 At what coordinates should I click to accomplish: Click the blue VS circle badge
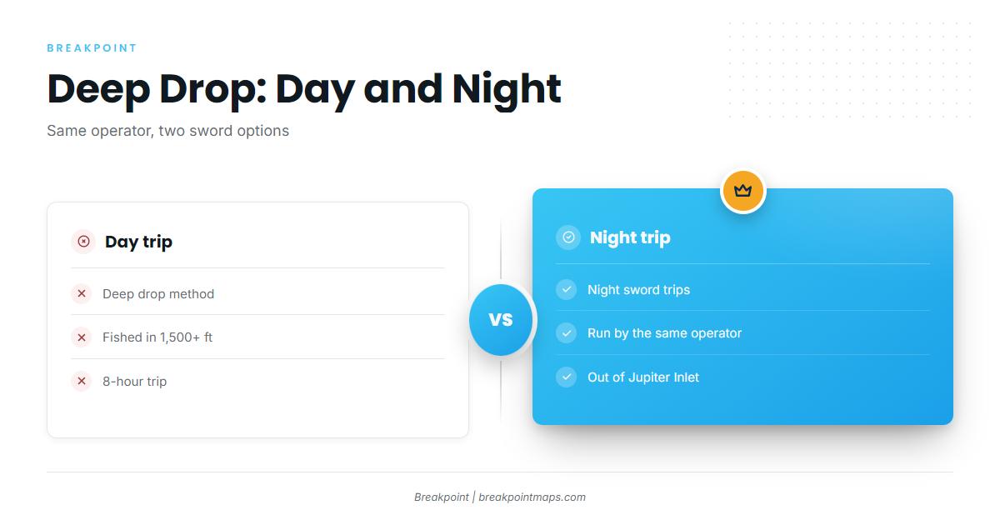(x=501, y=319)
